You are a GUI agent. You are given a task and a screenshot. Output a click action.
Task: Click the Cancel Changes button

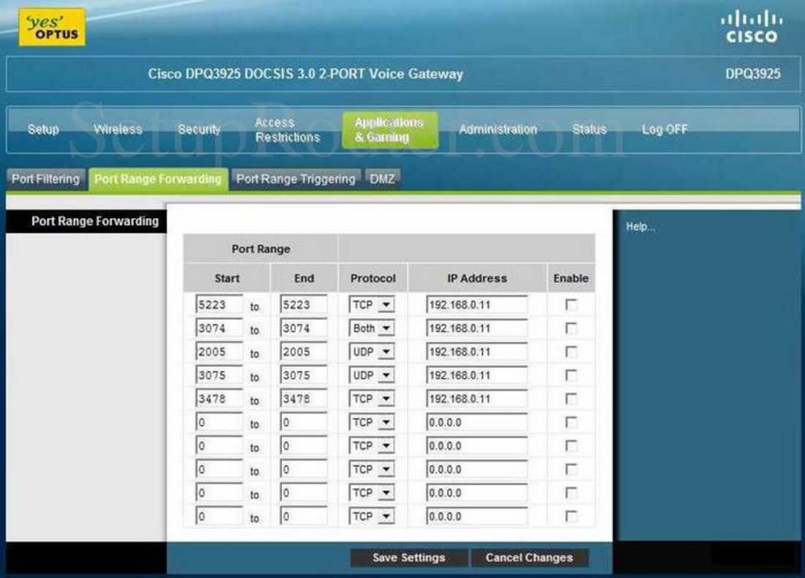click(x=529, y=558)
